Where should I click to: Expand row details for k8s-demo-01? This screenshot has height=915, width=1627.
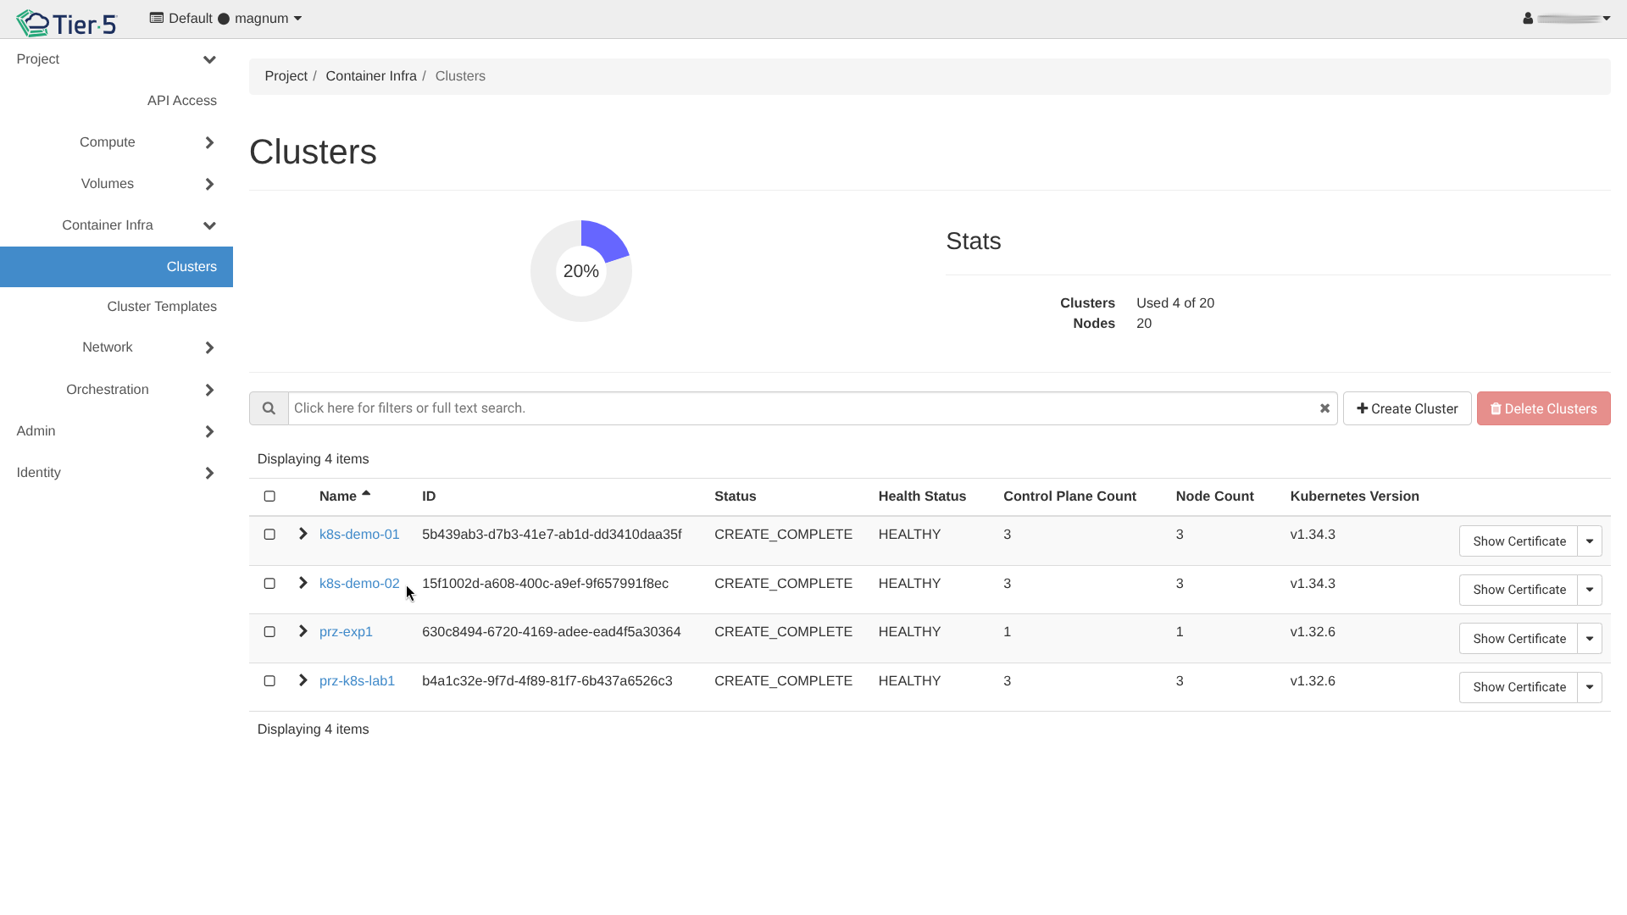click(303, 534)
